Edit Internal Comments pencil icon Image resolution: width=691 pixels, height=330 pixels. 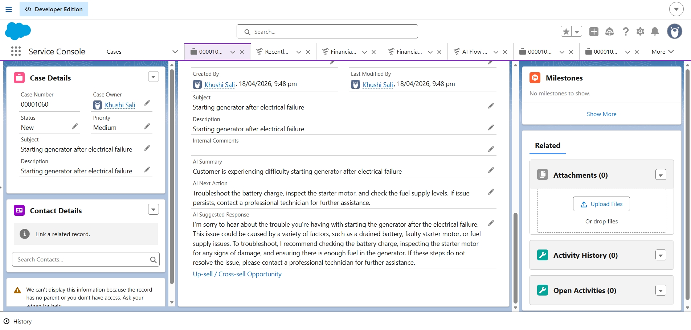[491, 149]
